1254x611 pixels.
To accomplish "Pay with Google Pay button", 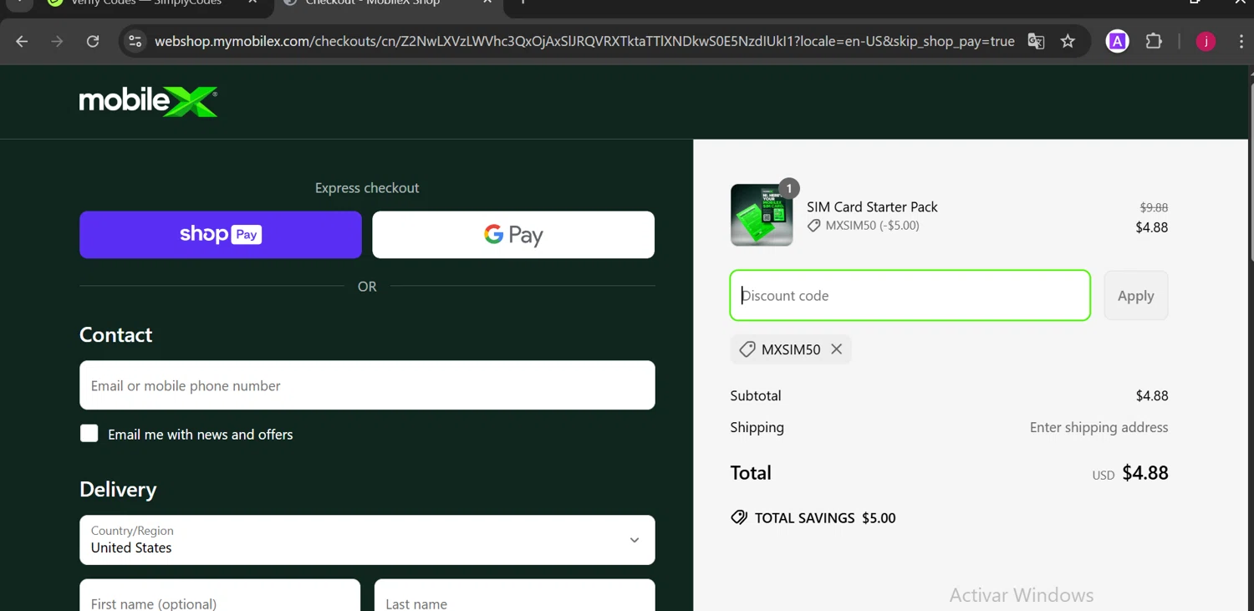I will click(513, 235).
